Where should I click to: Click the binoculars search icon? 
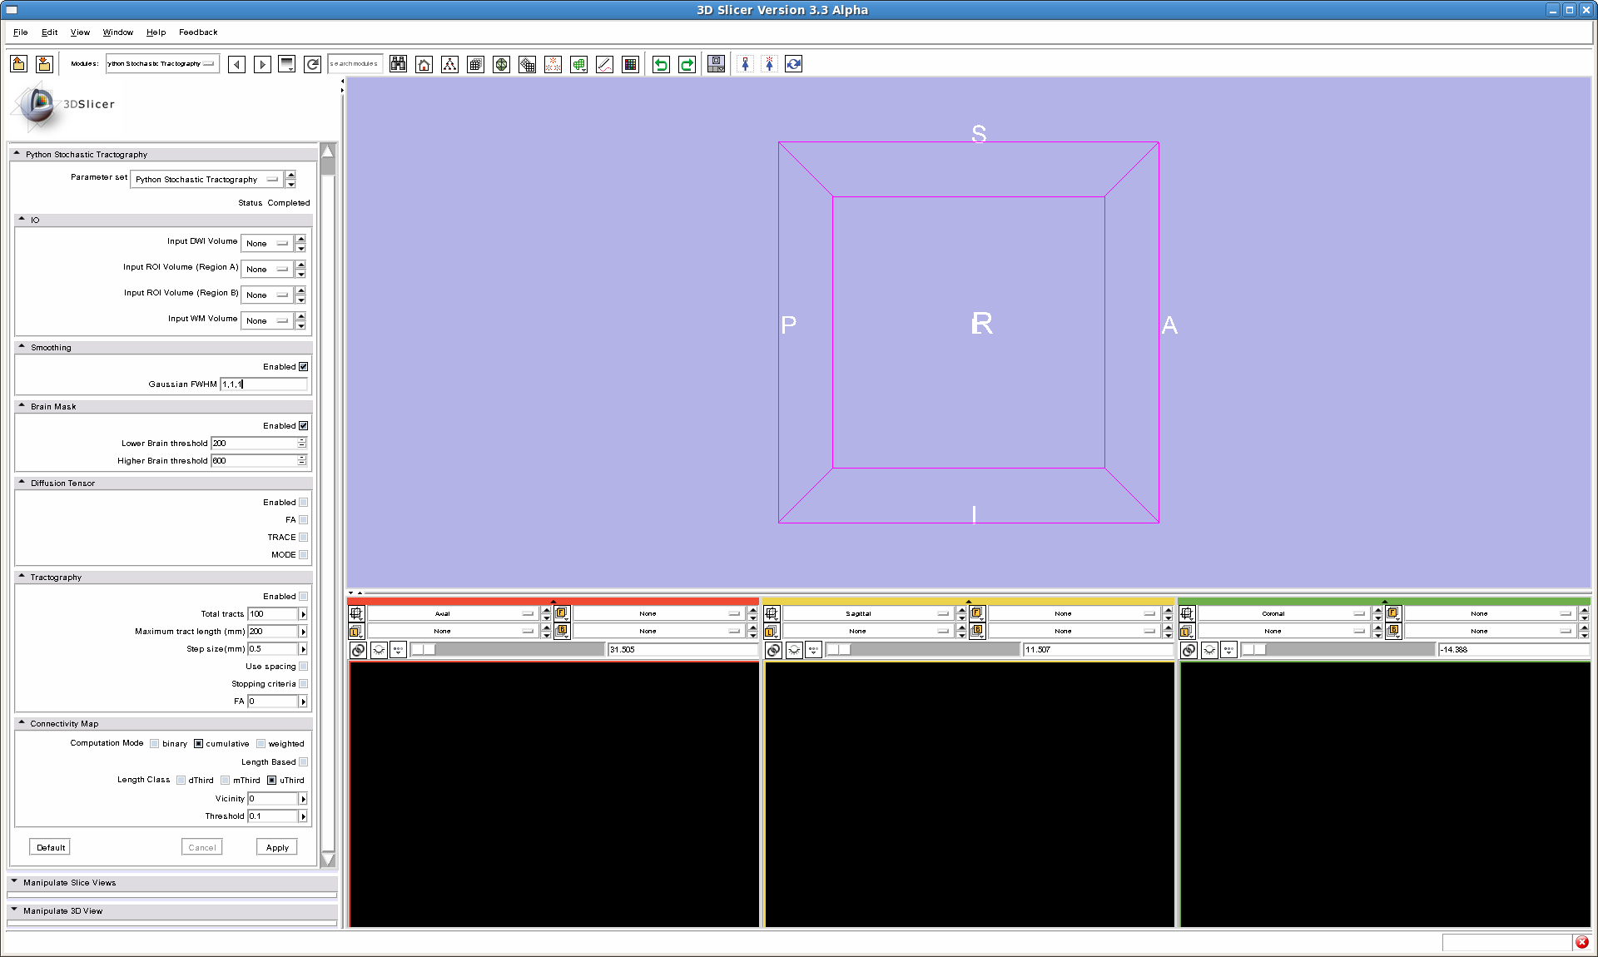pyautogui.click(x=398, y=64)
